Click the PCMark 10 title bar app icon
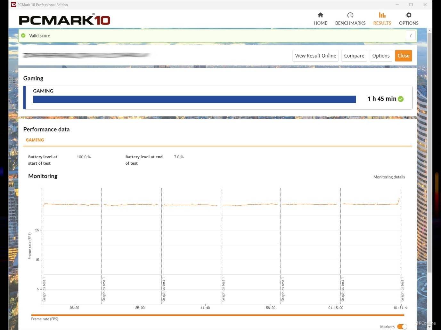 (13, 4)
